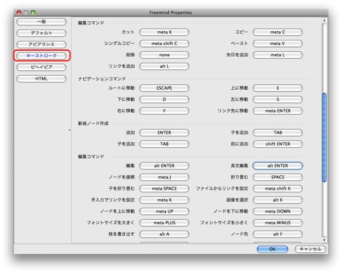Click the キャンセル button
Image resolution: width=342 pixels, height=273 pixels.
click(x=310, y=249)
